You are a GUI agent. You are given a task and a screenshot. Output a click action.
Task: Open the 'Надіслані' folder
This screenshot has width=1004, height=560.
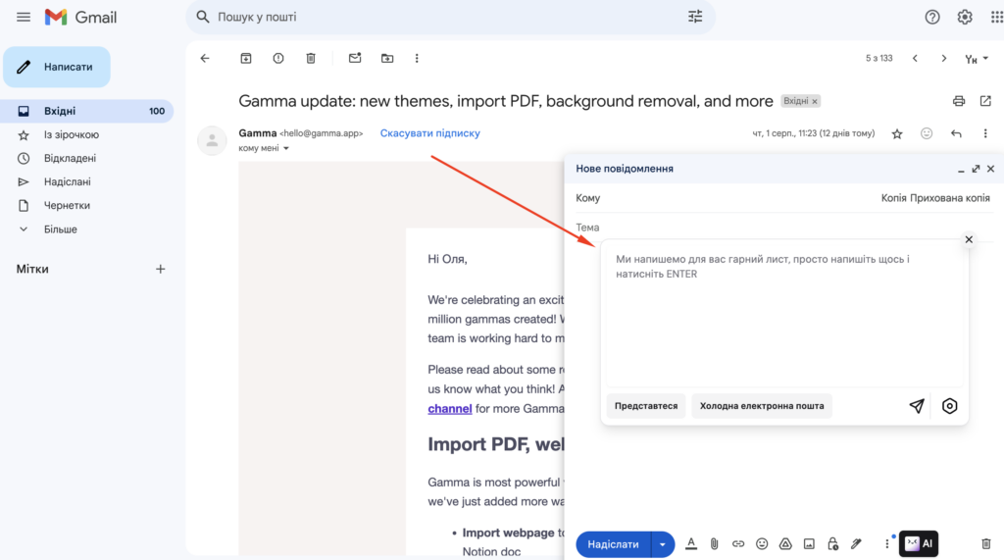pos(67,181)
